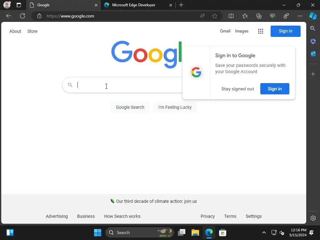Open Collections icon
Screen dimensions: 320x240
(258, 16)
